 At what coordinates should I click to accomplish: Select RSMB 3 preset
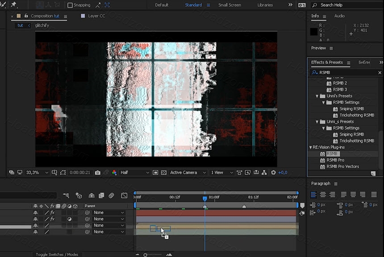[x=340, y=90]
